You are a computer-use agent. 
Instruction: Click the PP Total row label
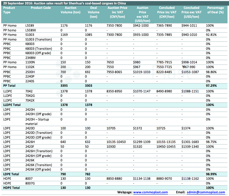click(9, 85)
